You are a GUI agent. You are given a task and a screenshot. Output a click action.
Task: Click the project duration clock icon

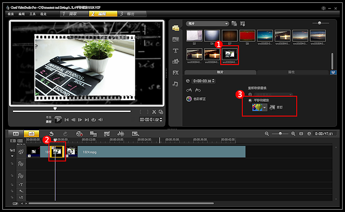309,134
